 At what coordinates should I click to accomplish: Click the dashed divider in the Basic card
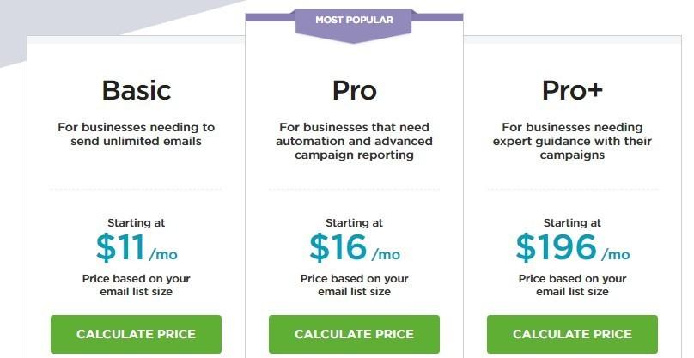click(136, 189)
